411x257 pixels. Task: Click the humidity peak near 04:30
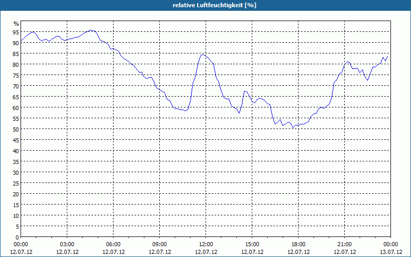90,30
